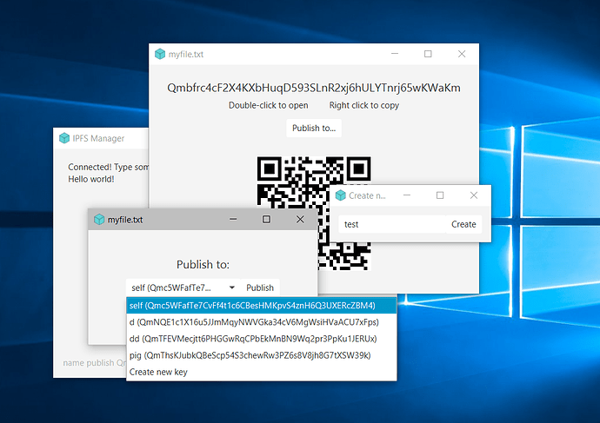Click the cube icon in IPFS Manager title
600x423 pixels.
click(x=64, y=138)
